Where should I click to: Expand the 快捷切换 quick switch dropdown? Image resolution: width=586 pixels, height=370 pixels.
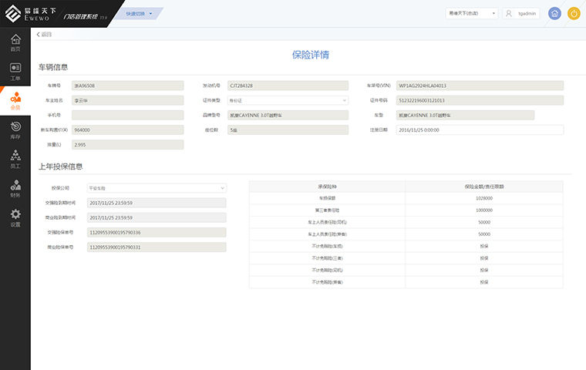[x=140, y=13]
